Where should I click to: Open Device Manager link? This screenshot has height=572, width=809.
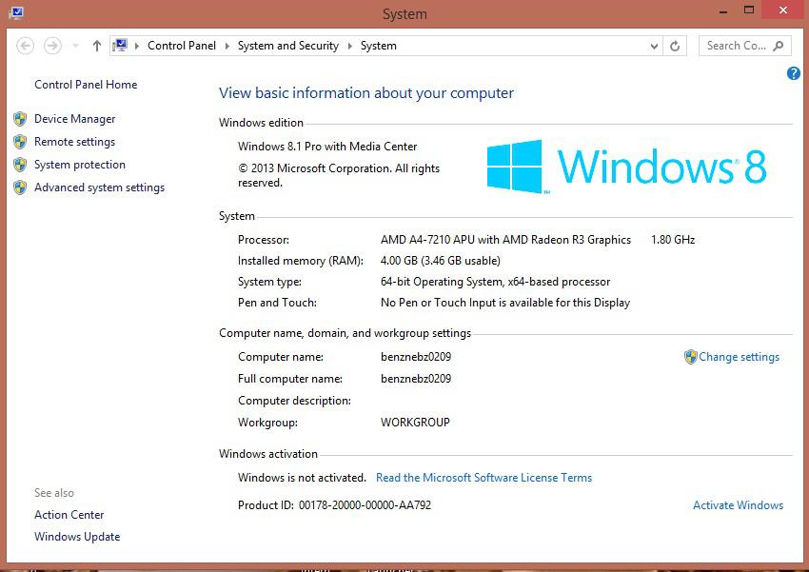click(75, 119)
